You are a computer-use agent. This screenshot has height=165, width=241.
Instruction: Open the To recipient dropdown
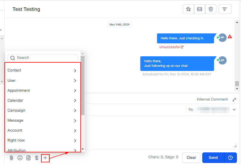coord(234,110)
